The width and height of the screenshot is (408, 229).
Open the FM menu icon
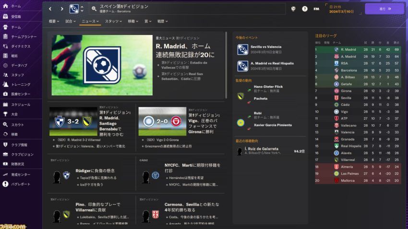coord(316,9)
